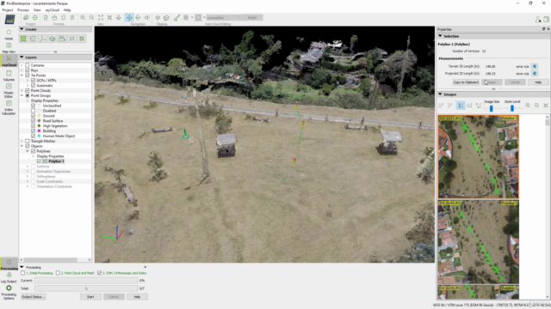Click the Start processing button
This screenshot has width=551, height=309.
pyautogui.click(x=90, y=297)
